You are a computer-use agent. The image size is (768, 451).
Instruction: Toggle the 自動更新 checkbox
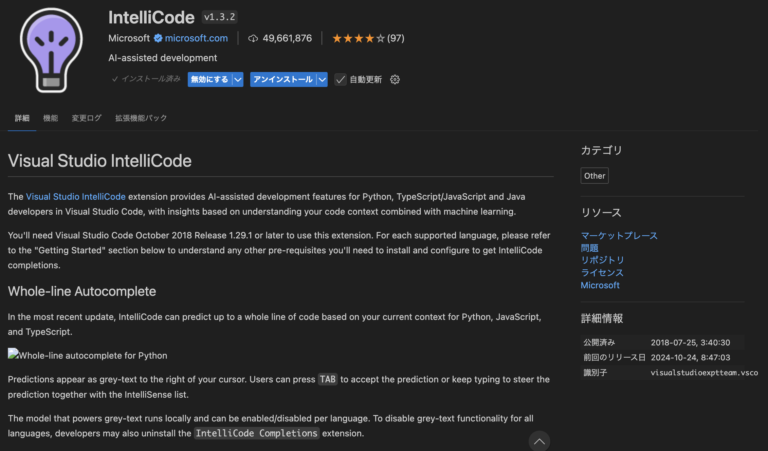(x=340, y=79)
